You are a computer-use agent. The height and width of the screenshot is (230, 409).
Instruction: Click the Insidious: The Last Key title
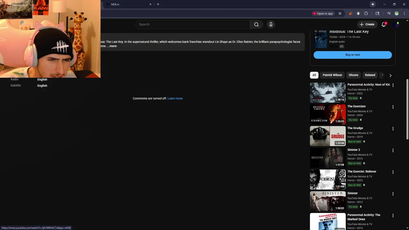(x=349, y=32)
